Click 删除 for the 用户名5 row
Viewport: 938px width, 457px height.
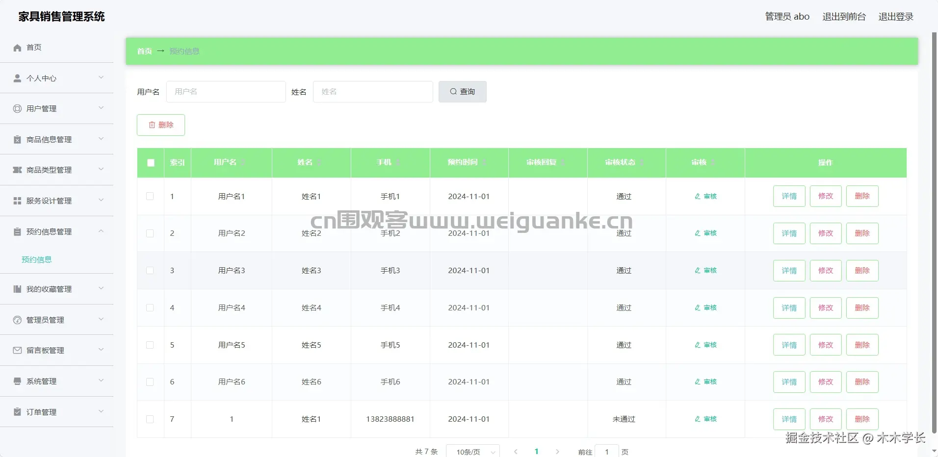point(862,345)
